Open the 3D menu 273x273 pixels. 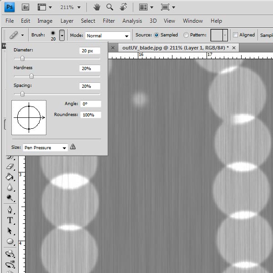click(x=153, y=21)
